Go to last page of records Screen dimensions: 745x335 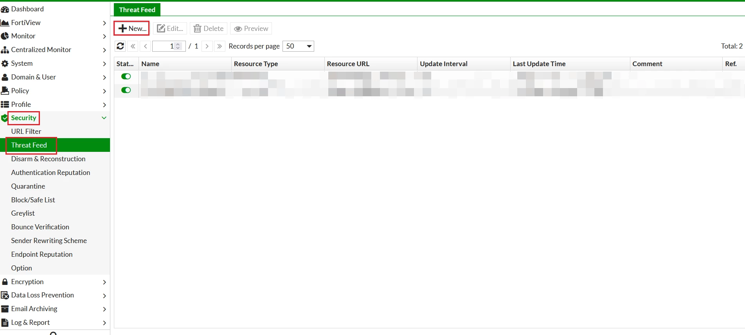[220, 46]
